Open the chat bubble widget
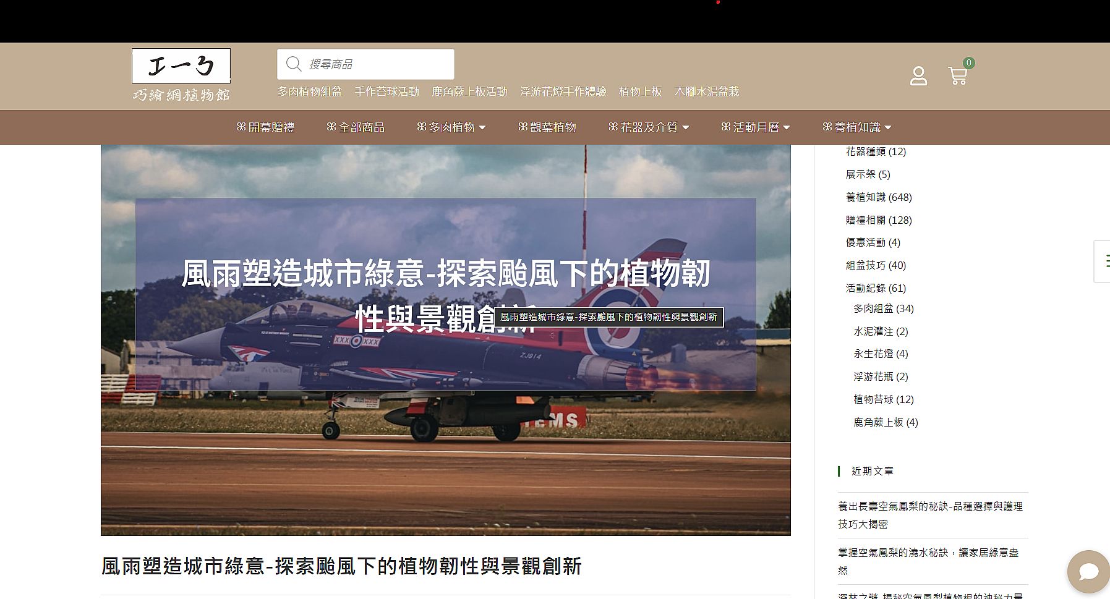1110x599 pixels. click(x=1088, y=571)
